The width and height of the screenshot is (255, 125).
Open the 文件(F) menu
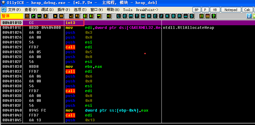click(x=14, y=10)
